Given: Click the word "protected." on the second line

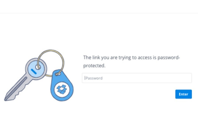Looking at the screenshot, I should tap(94, 66).
